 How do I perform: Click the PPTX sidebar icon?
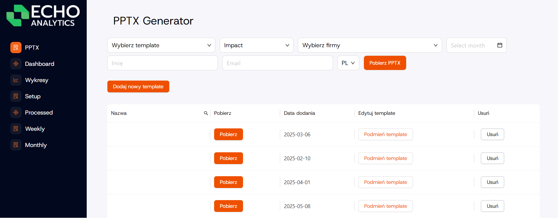(16, 48)
